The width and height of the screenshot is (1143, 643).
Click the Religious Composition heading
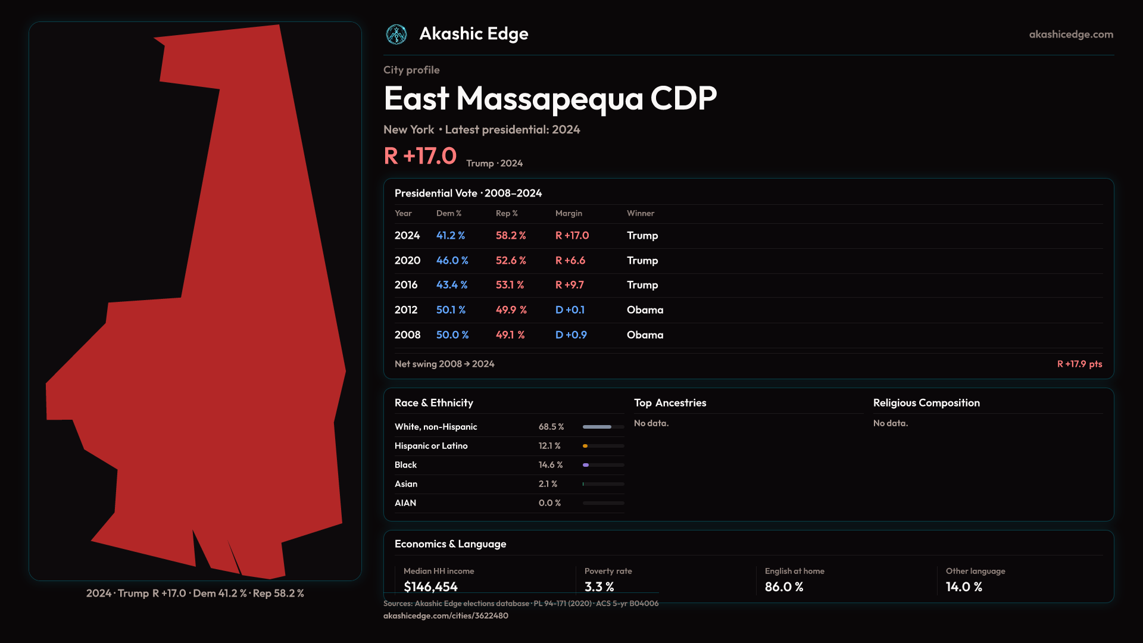(926, 403)
